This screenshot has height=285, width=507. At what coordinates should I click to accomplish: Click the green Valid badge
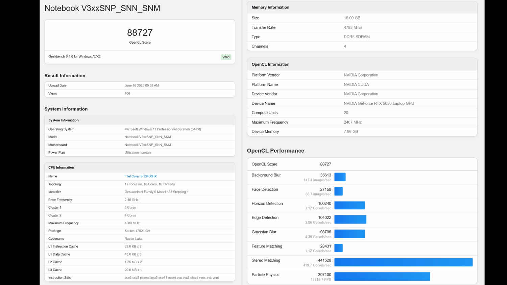pos(226,57)
